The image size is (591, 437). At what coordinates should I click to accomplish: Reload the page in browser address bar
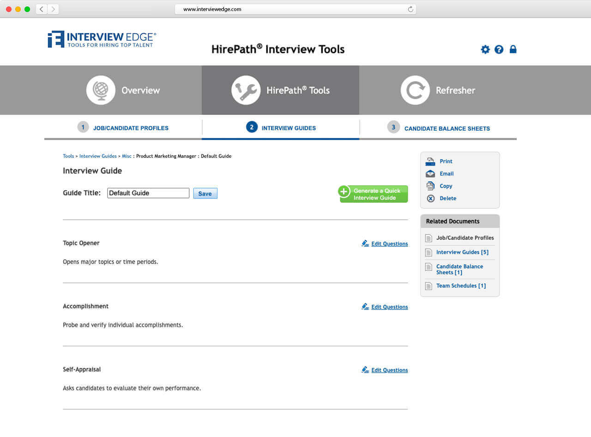(410, 9)
